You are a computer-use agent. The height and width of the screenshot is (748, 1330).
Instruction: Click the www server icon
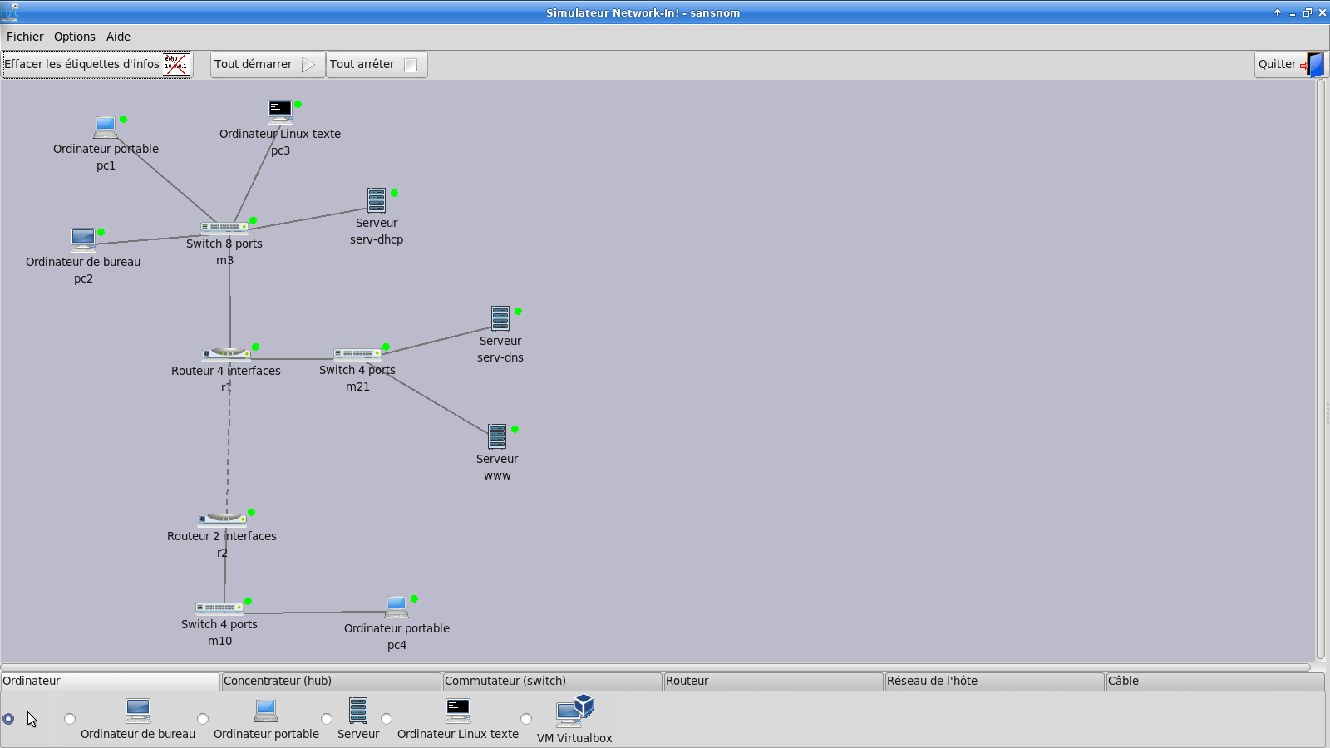point(497,437)
